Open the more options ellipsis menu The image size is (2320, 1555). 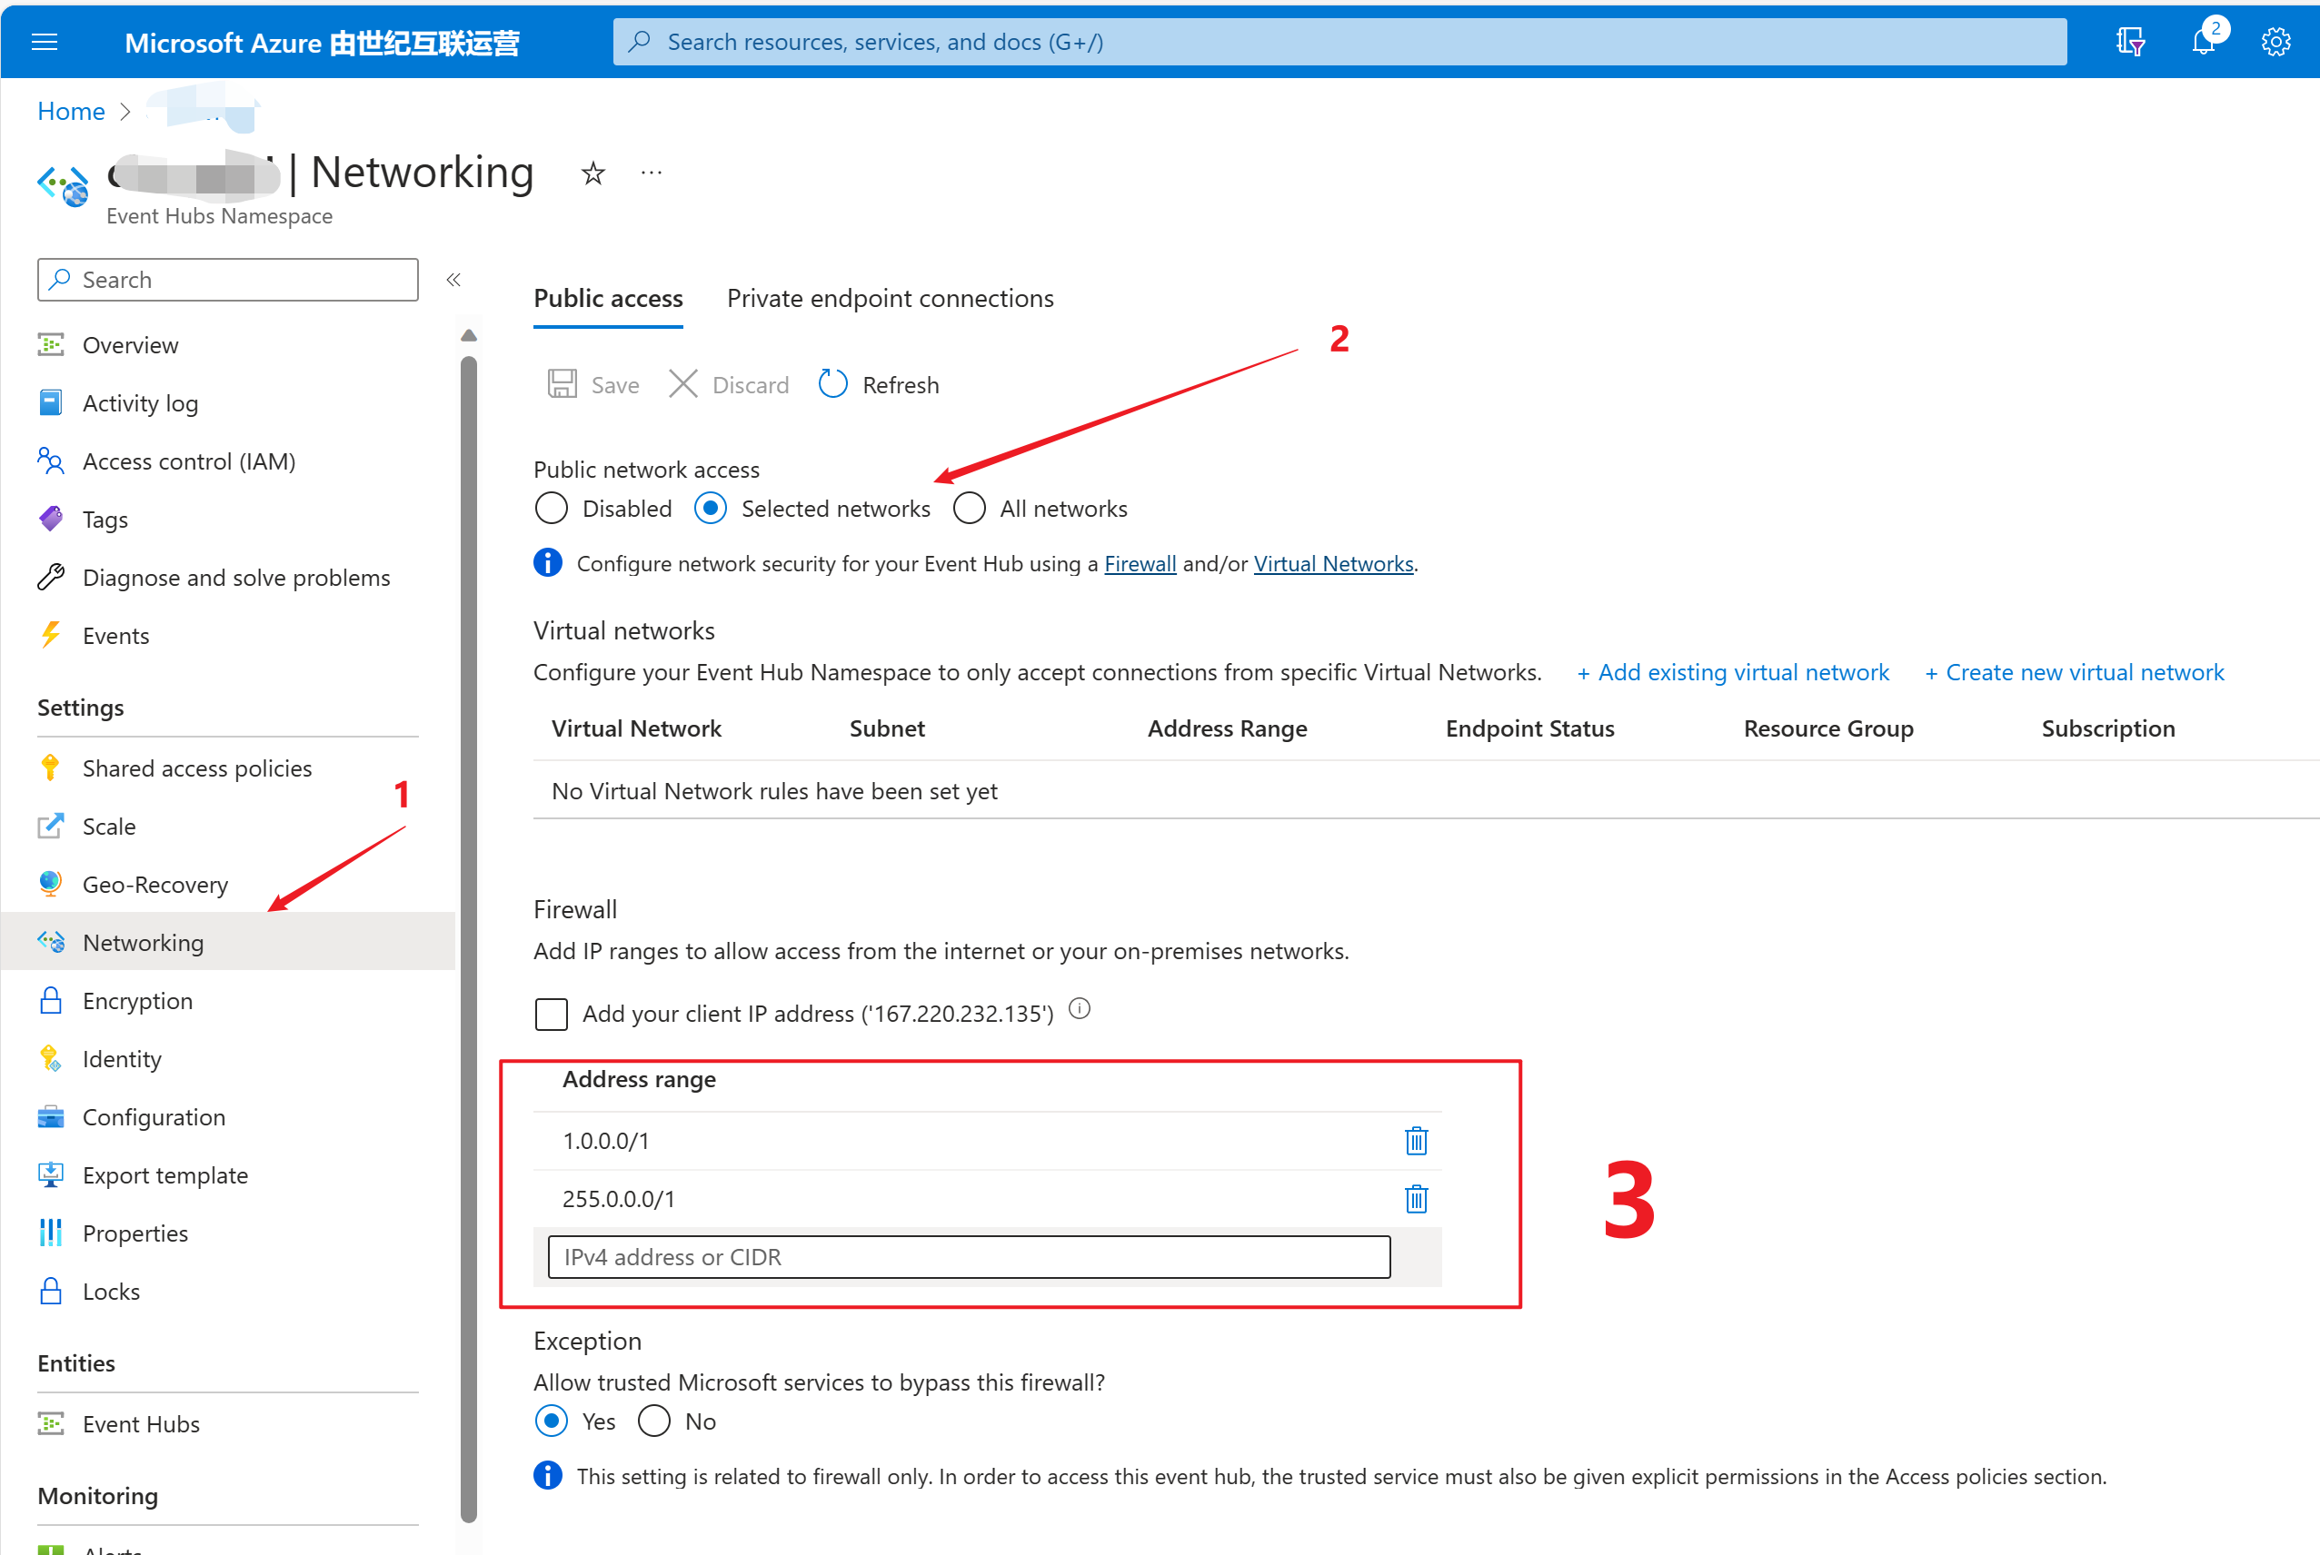click(x=651, y=173)
